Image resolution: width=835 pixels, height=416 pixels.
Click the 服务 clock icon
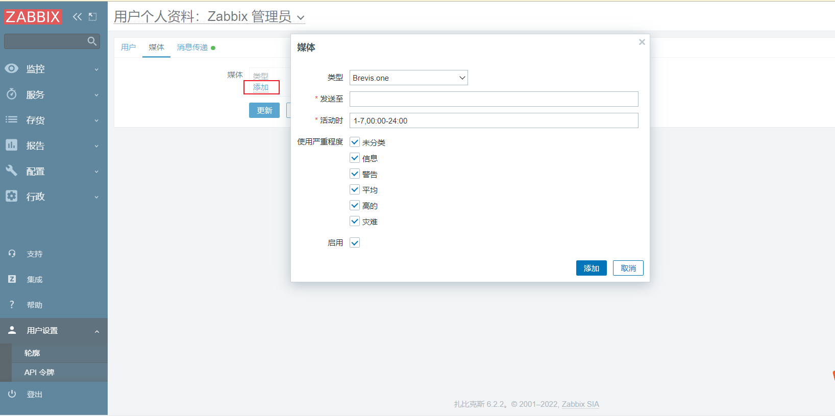(11, 94)
